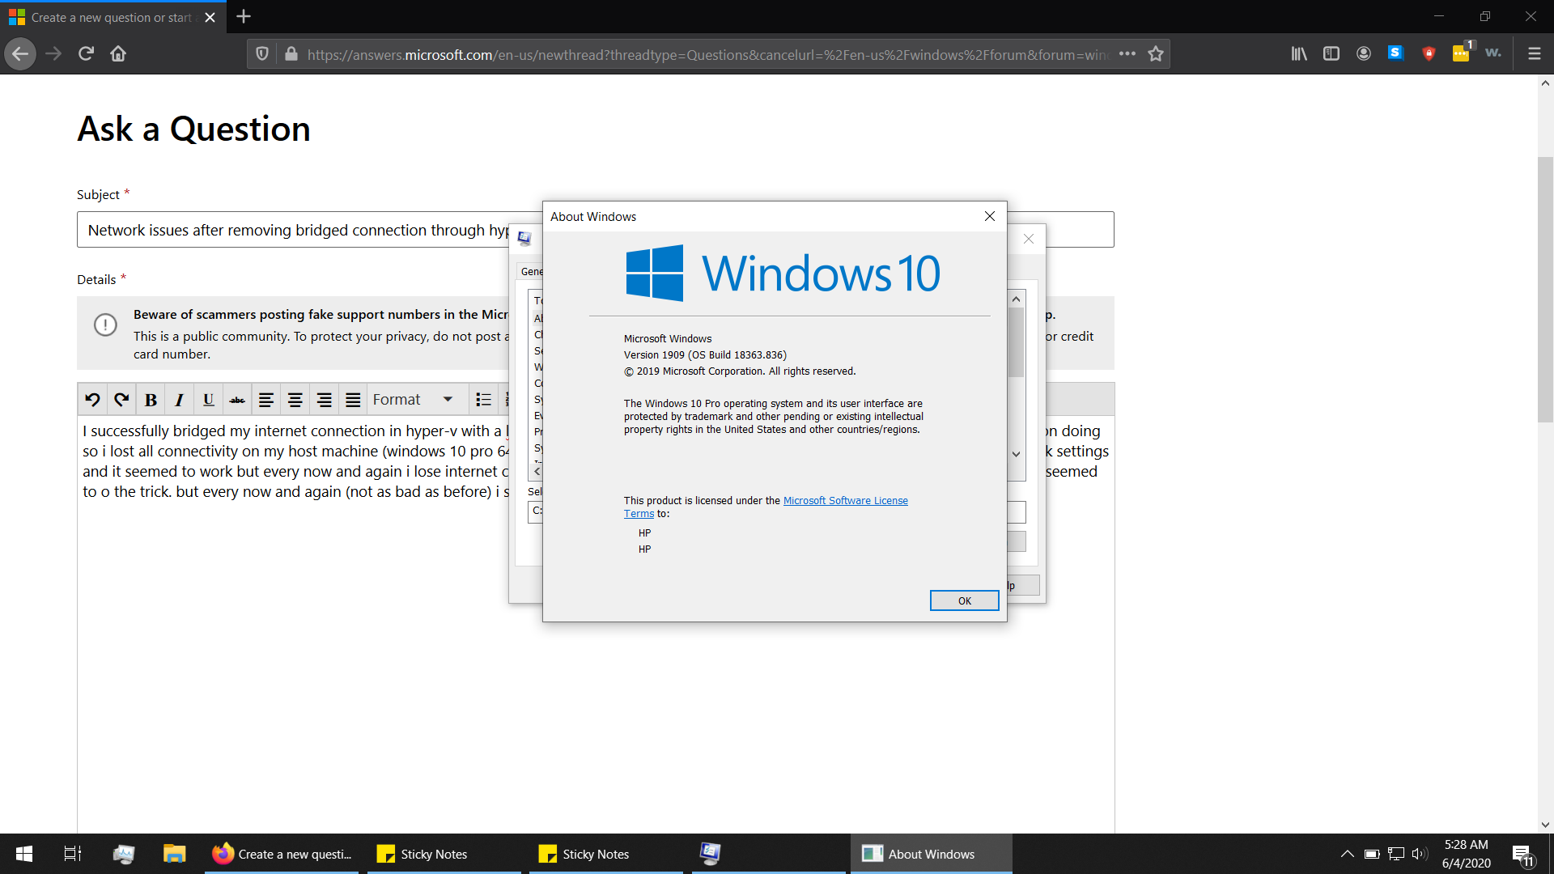
Task: Open File Explorer from taskbar
Action: 175,854
